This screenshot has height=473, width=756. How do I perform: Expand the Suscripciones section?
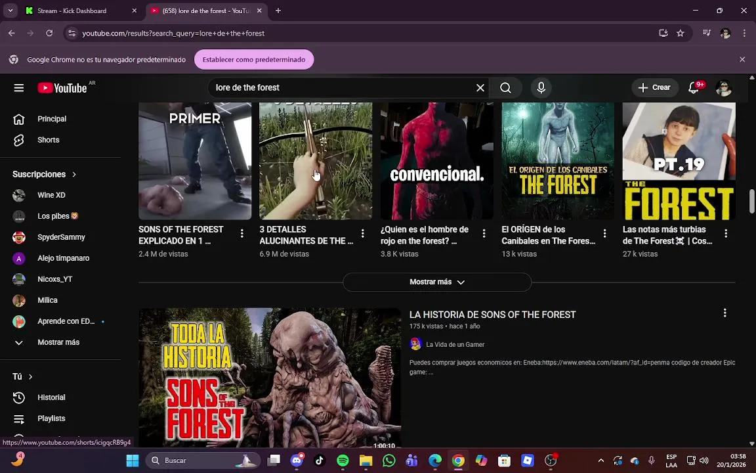[x=45, y=174]
